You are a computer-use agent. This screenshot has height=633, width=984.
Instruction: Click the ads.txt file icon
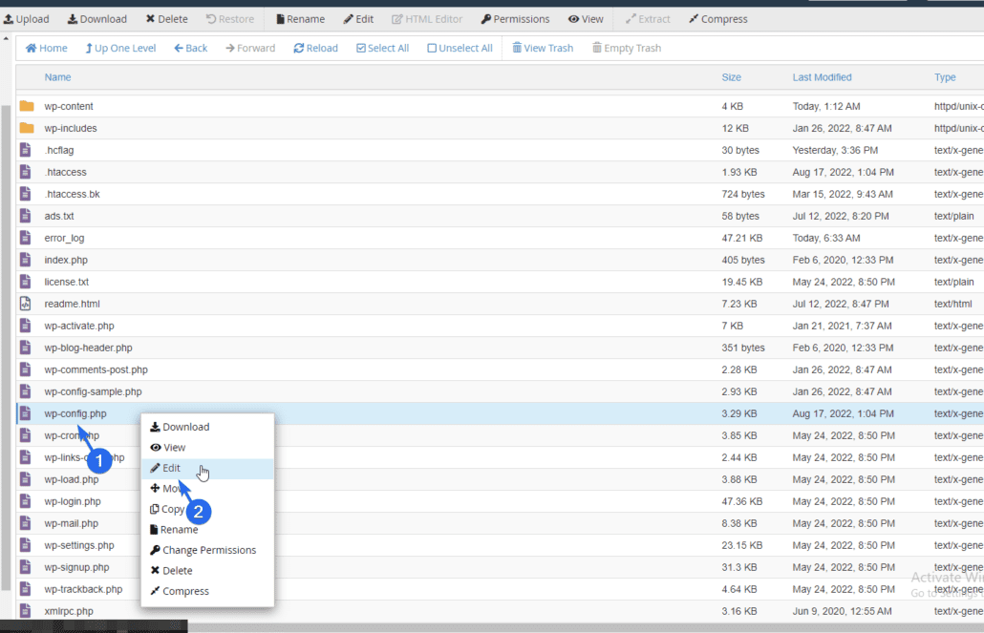(25, 216)
